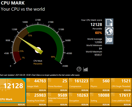Click the orange Percentile gauge legend label
The width and height of the screenshot is (132, 107).
38,64
